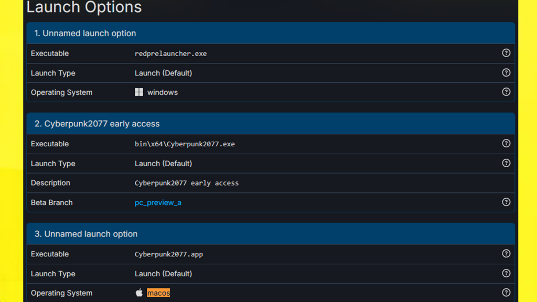
Task: Click the Description label
Action: (x=50, y=183)
